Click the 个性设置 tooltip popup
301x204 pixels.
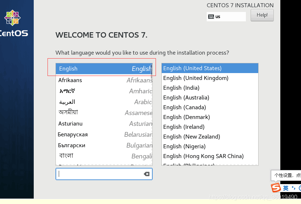pyautogui.click(x=286, y=175)
